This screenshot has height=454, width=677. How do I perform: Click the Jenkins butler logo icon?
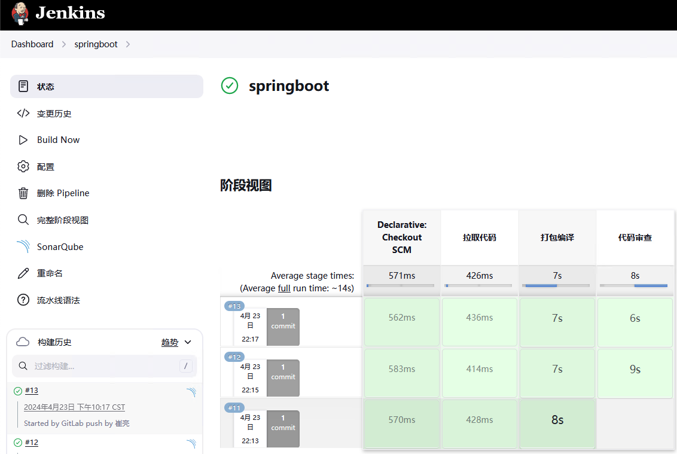coord(20,13)
